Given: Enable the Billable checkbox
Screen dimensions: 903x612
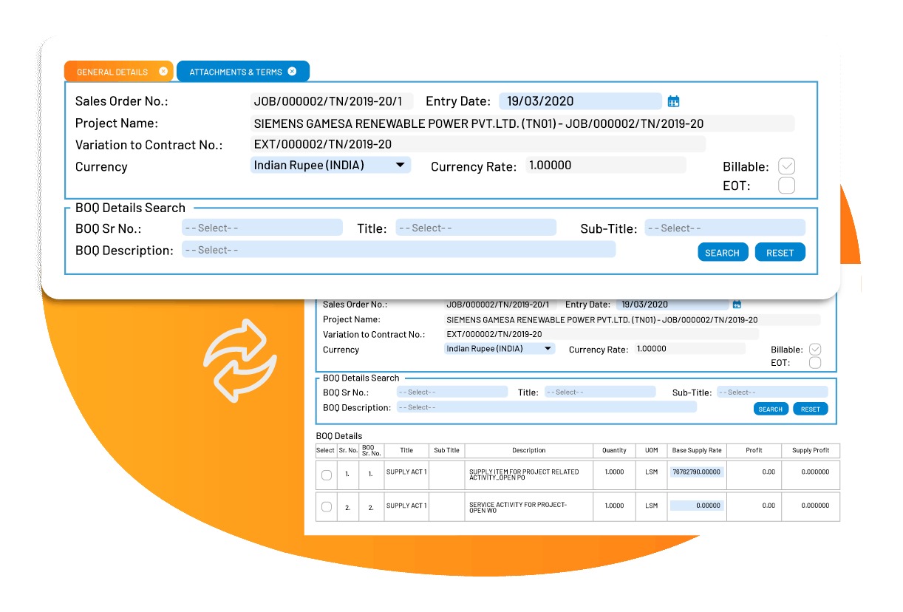Looking at the screenshot, I should (786, 166).
